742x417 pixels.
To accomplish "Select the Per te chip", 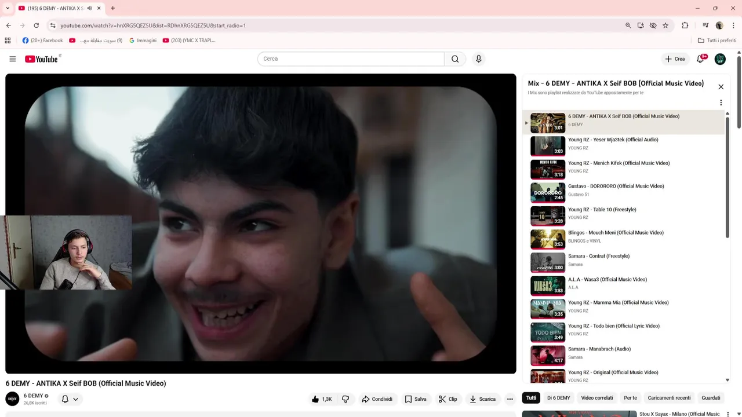I will click(x=630, y=398).
